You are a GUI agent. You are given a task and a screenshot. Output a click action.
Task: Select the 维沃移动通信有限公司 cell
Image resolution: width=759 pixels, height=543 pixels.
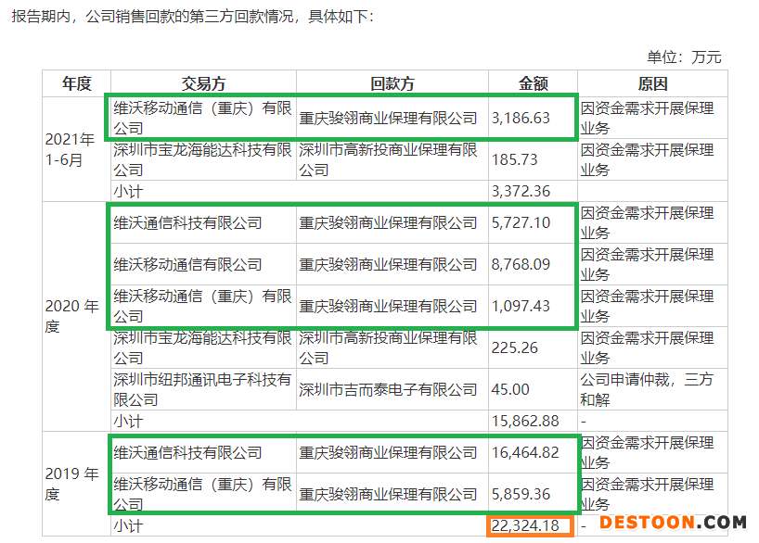pos(188,264)
